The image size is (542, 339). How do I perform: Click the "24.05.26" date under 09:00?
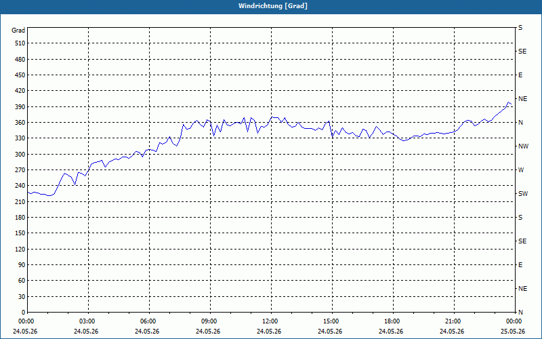pos(208,332)
